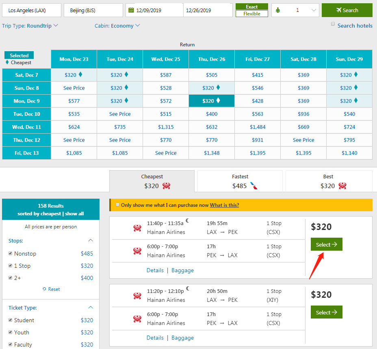Switch to the Best tab
Image resolution: width=377 pixels, height=349 pixels.
(329, 181)
